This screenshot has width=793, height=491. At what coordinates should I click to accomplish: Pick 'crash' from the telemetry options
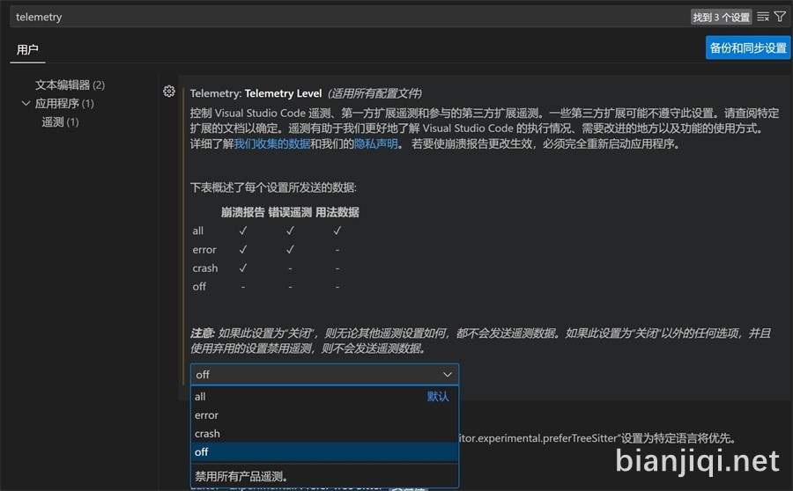[x=207, y=434]
